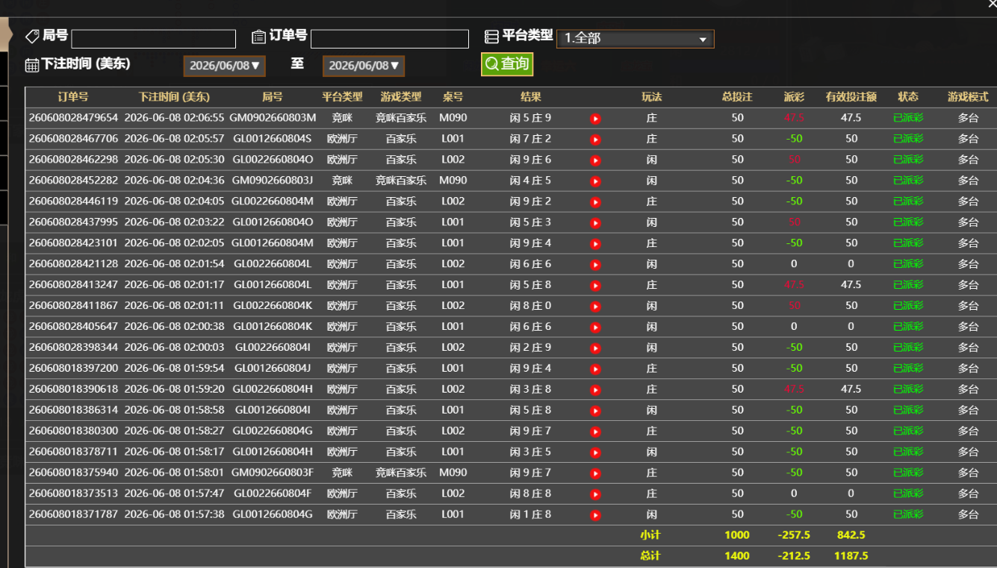Click the 桌号 column header
The image size is (997, 568).
(453, 97)
